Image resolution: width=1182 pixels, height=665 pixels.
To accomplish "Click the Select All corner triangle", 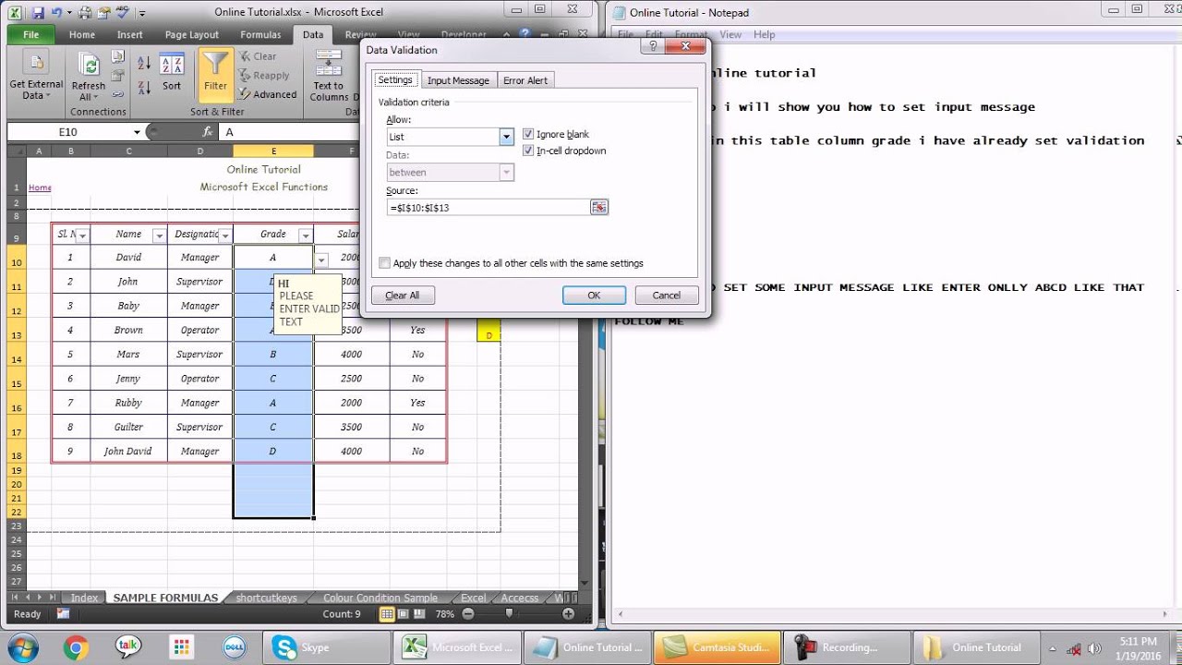I will [17, 151].
